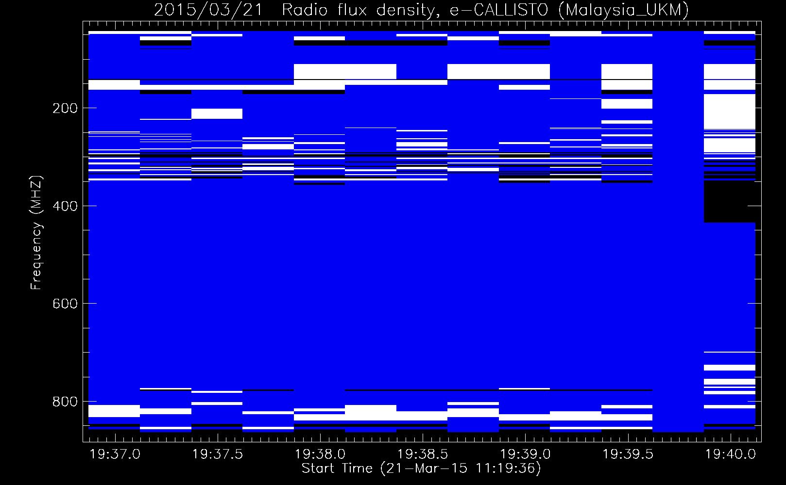
Task: Click the 19:39.0 time tick label
Action: (x=525, y=454)
